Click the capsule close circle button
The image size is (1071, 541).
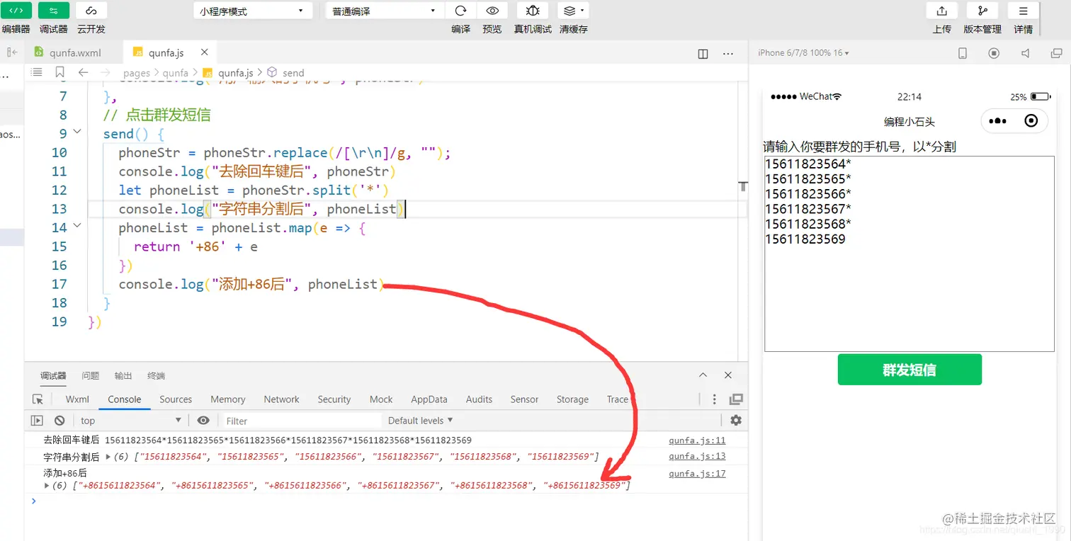tap(1031, 121)
